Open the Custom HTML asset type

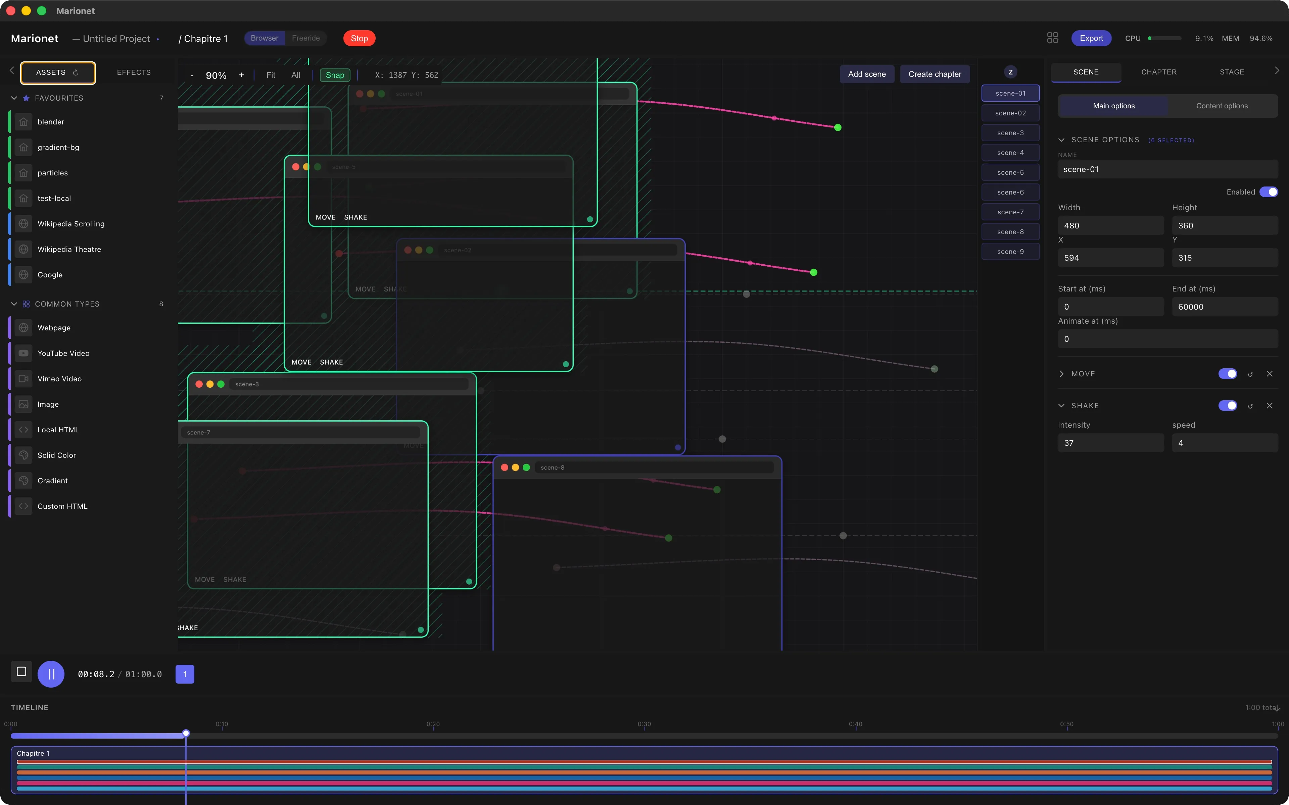coord(62,506)
